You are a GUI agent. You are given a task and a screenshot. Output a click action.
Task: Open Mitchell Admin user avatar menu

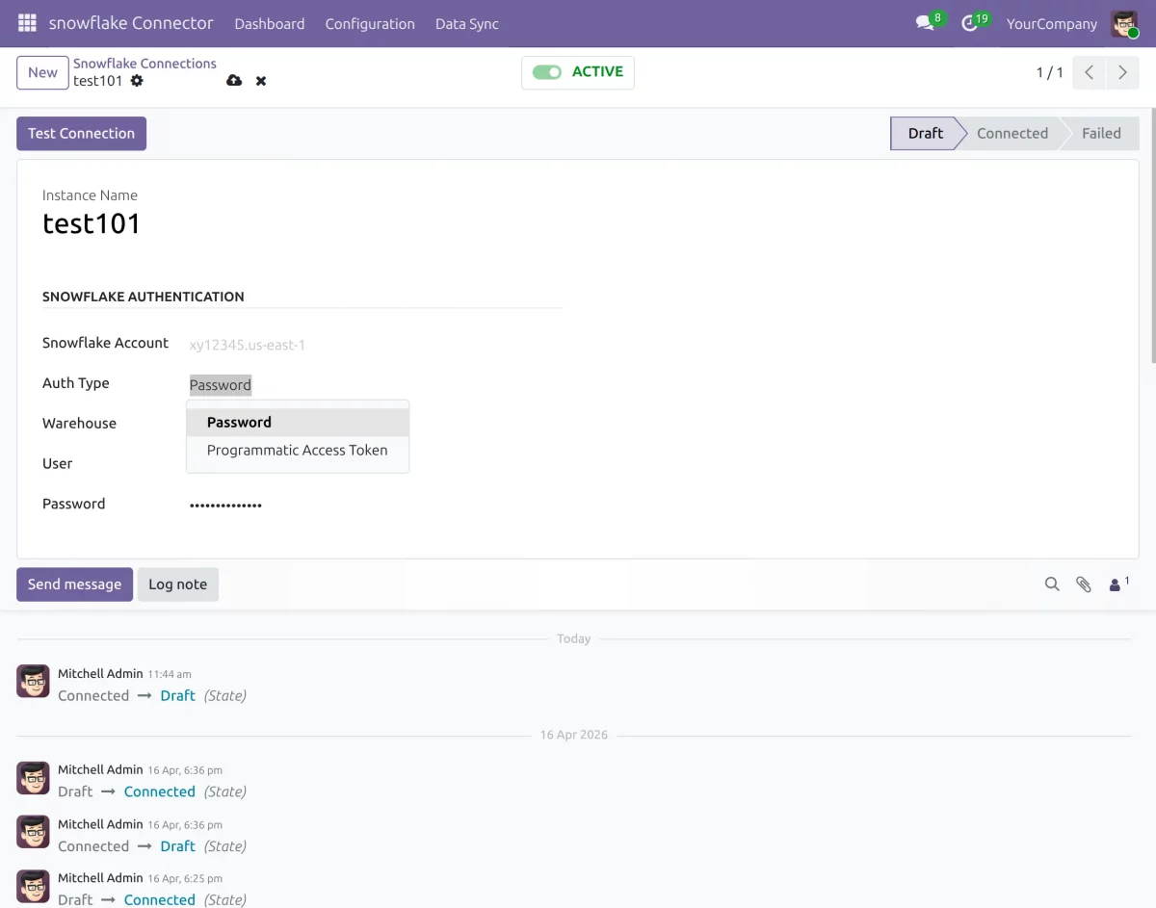[x=1124, y=23]
